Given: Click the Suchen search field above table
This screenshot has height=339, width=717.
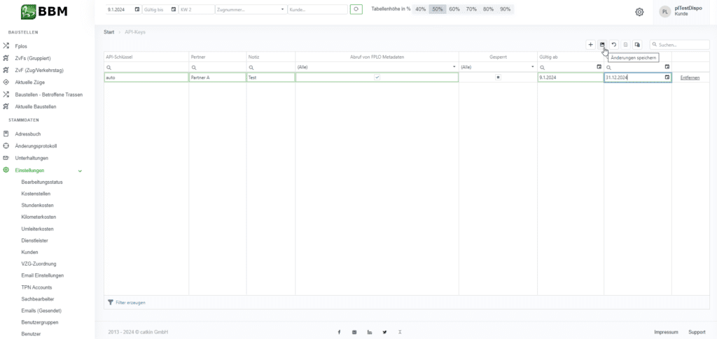Looking at the screenshot, I should point(678,45).
